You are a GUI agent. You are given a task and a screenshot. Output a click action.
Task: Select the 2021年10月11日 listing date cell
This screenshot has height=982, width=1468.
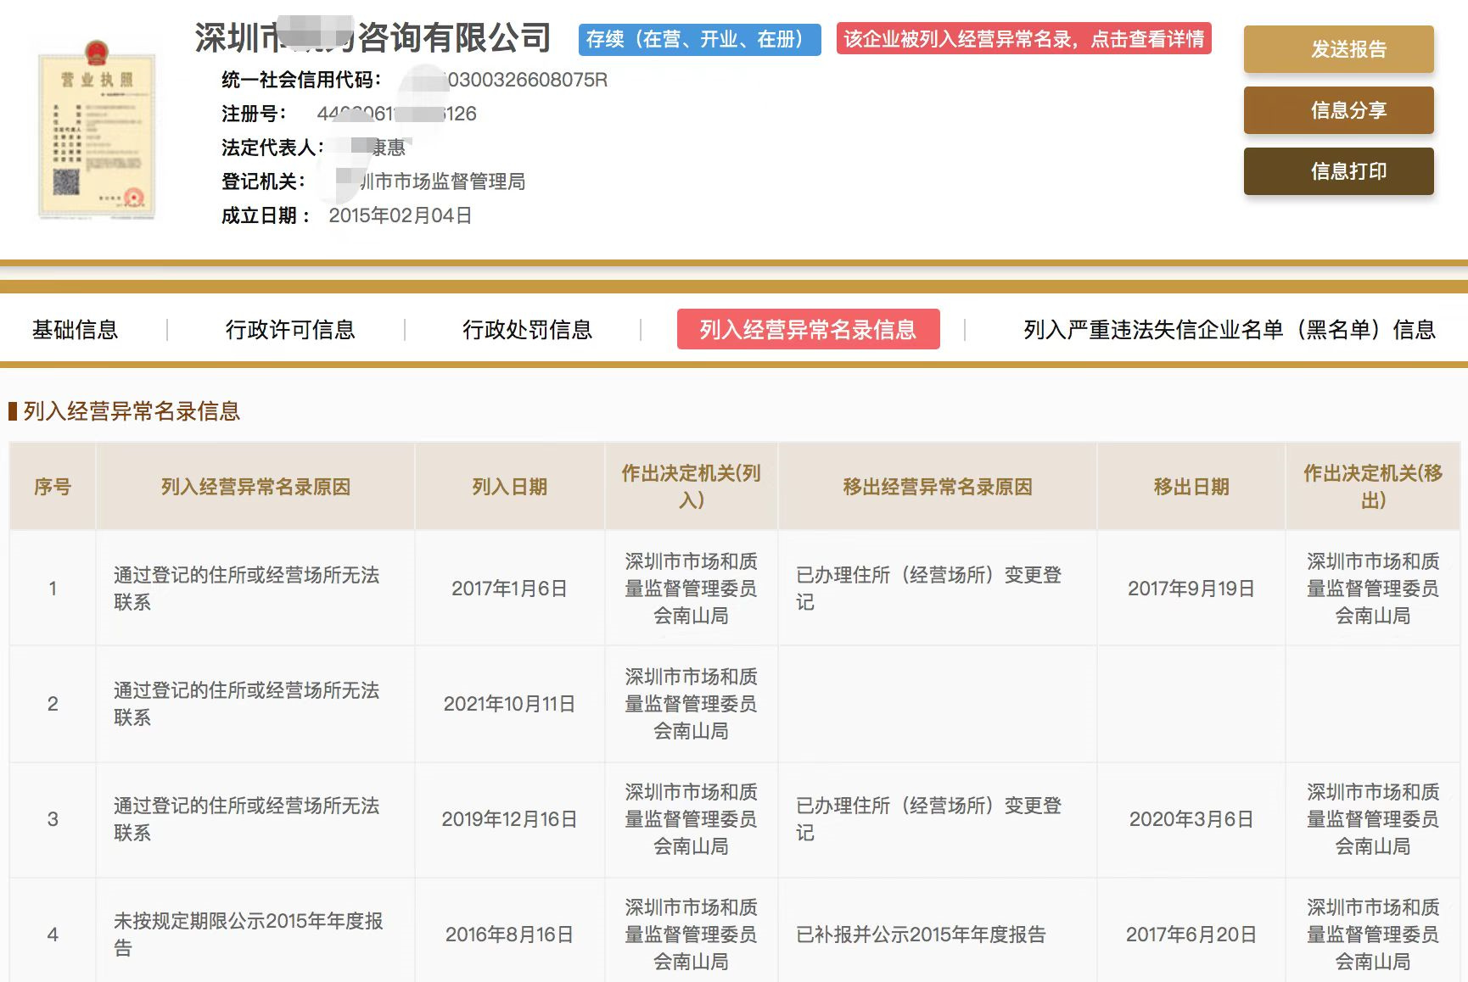509,704
